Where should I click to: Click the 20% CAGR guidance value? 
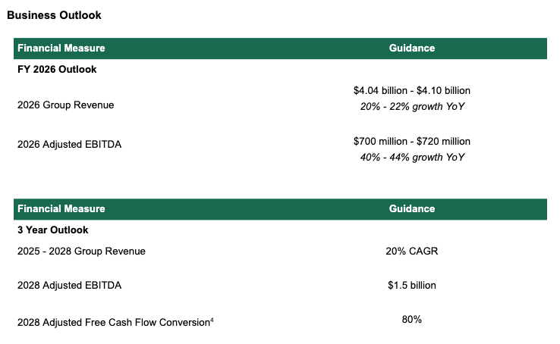[412, 251]
